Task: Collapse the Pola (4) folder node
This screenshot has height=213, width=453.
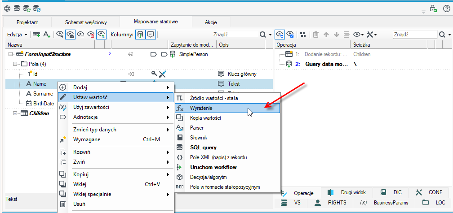Action: (x=15, y=64)
